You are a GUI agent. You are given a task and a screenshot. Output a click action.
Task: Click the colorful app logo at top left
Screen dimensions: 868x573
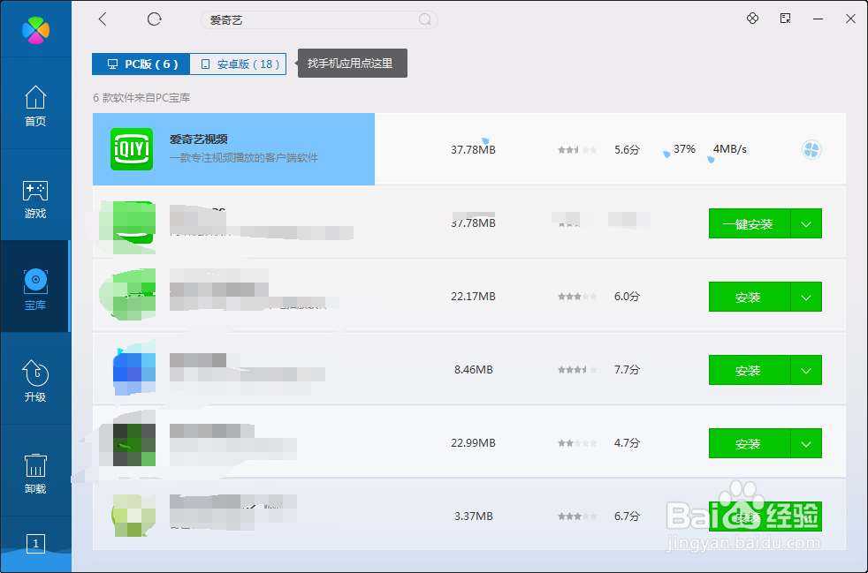[x=36, y=29]
